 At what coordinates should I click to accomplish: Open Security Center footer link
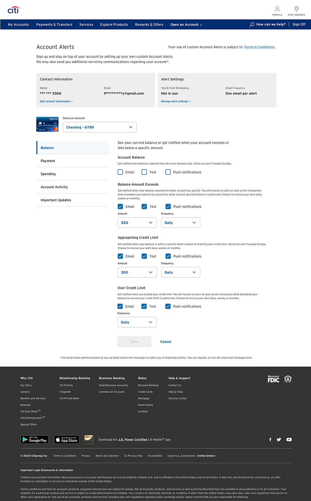[x=178, y=398]
